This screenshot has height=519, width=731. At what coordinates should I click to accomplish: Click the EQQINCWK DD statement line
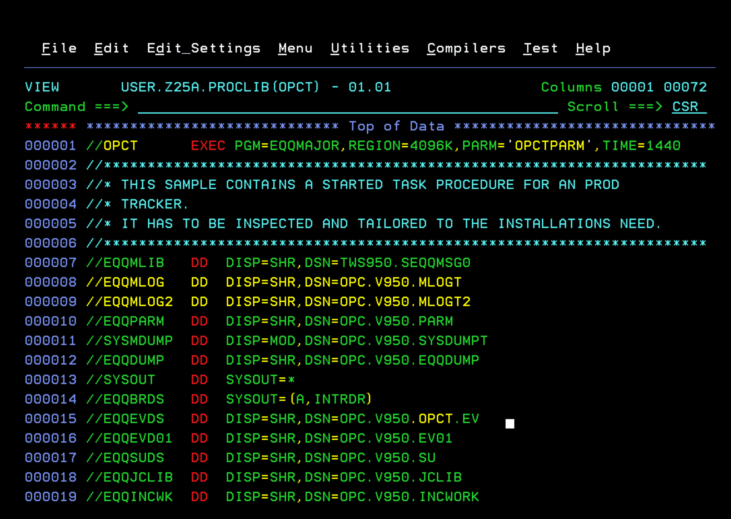tap(269, 496)
